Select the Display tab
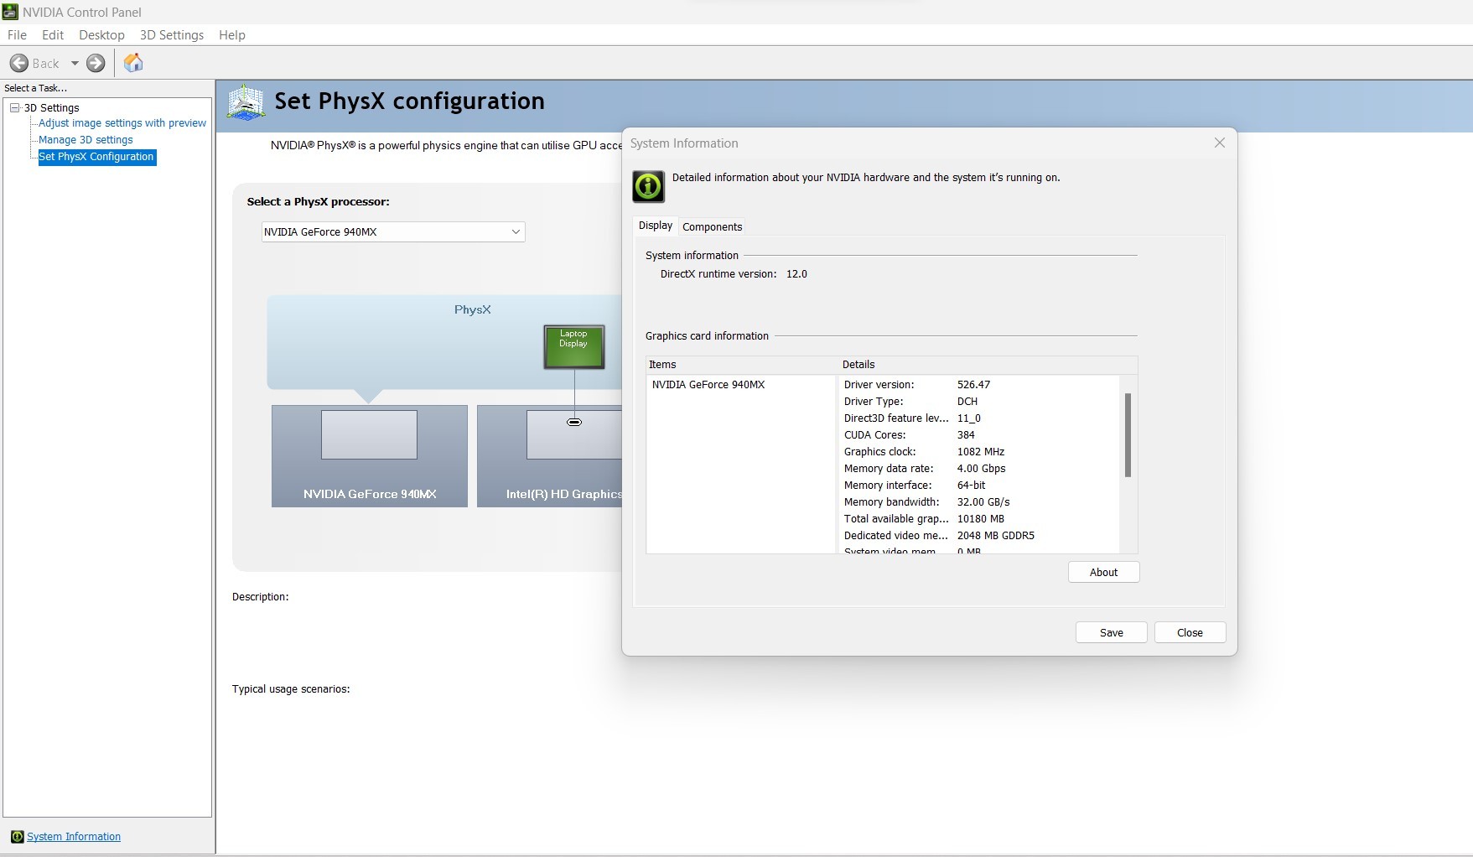Screen dimensions: 1473x857 pyautogui.click(x=656, y=226)
